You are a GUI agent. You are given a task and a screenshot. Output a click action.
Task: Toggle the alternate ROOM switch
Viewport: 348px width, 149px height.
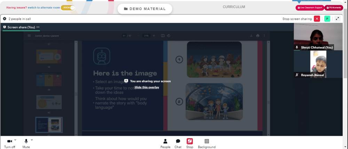pos(68,8)
